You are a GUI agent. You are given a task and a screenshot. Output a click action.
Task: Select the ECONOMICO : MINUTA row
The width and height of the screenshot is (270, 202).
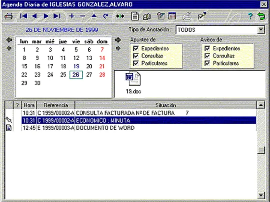139,120
